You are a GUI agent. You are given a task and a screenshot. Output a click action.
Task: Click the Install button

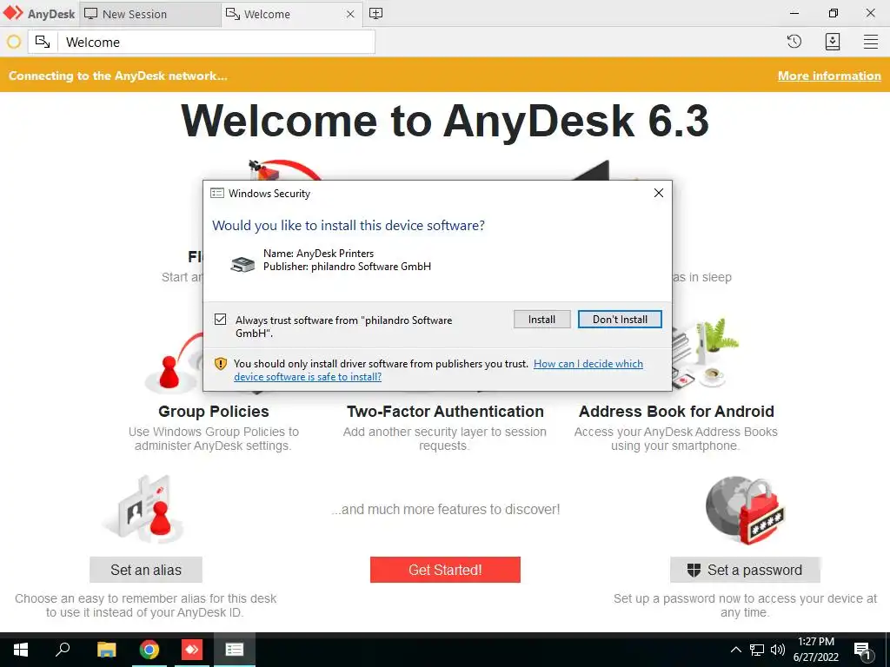tap(541, 320)
